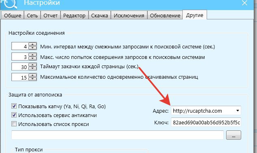This screenshot has width=257, height=153.
Task: Increase page download timeout with up arrow
Action: [32, 65]
